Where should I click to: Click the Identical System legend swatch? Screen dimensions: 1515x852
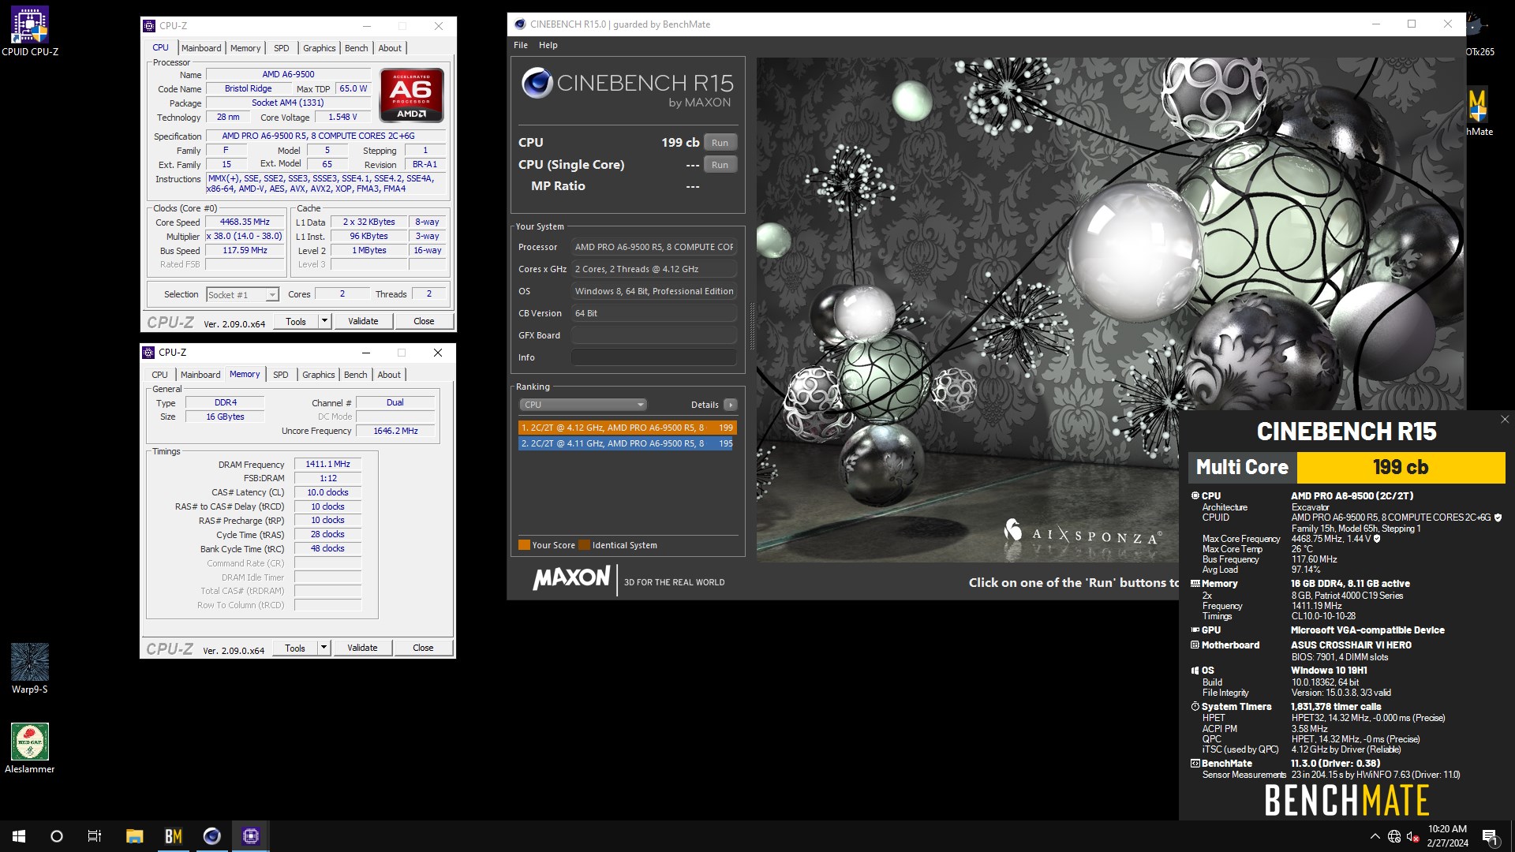pyautogui.click(x=584, y=545)
